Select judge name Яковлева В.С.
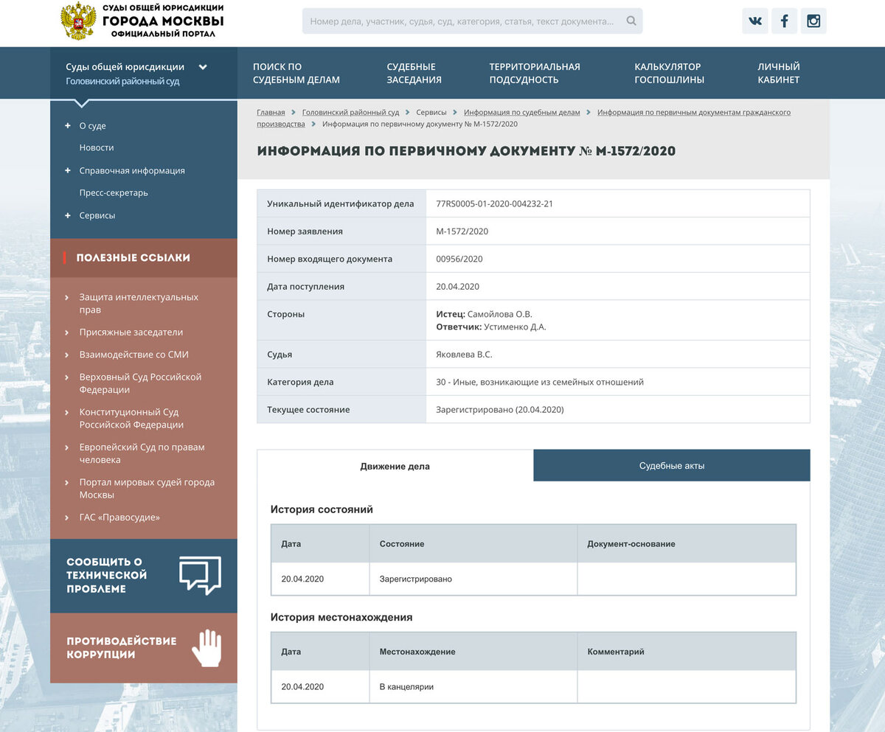The height and width of the screenshot is (732, 885). click(x=464, y=355)
